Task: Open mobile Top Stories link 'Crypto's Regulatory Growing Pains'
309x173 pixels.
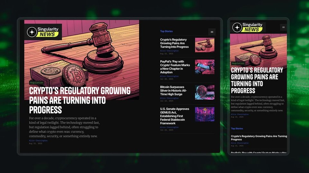Action: tap(259, 138)
